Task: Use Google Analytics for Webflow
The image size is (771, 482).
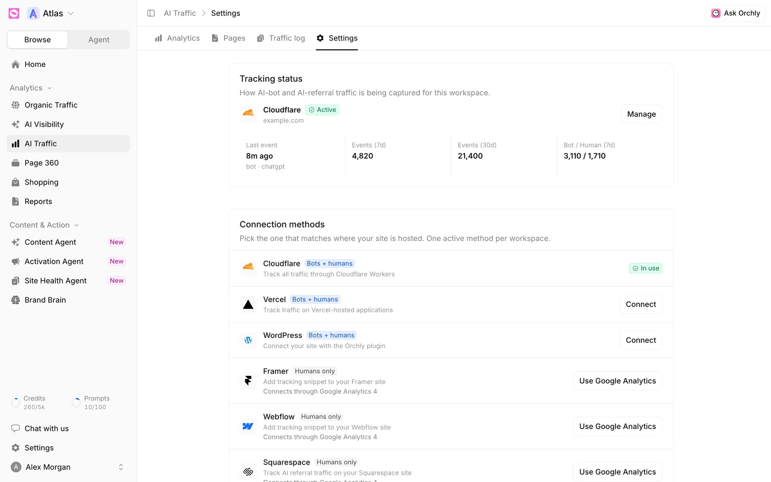Action: click(x=617, y=427)
